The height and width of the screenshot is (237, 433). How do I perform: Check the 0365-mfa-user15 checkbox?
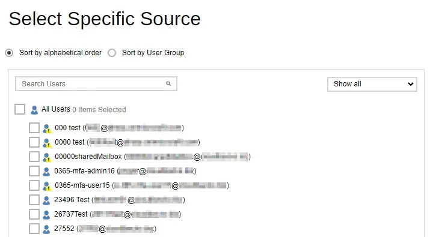tap(34, 185)
